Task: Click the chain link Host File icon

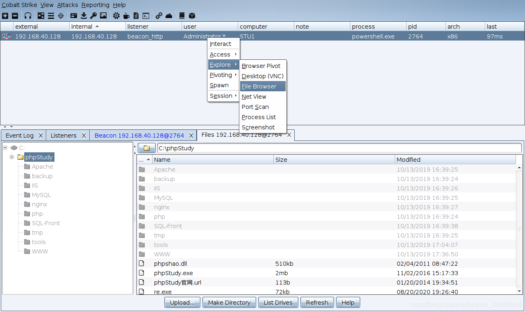Action: 159,16
